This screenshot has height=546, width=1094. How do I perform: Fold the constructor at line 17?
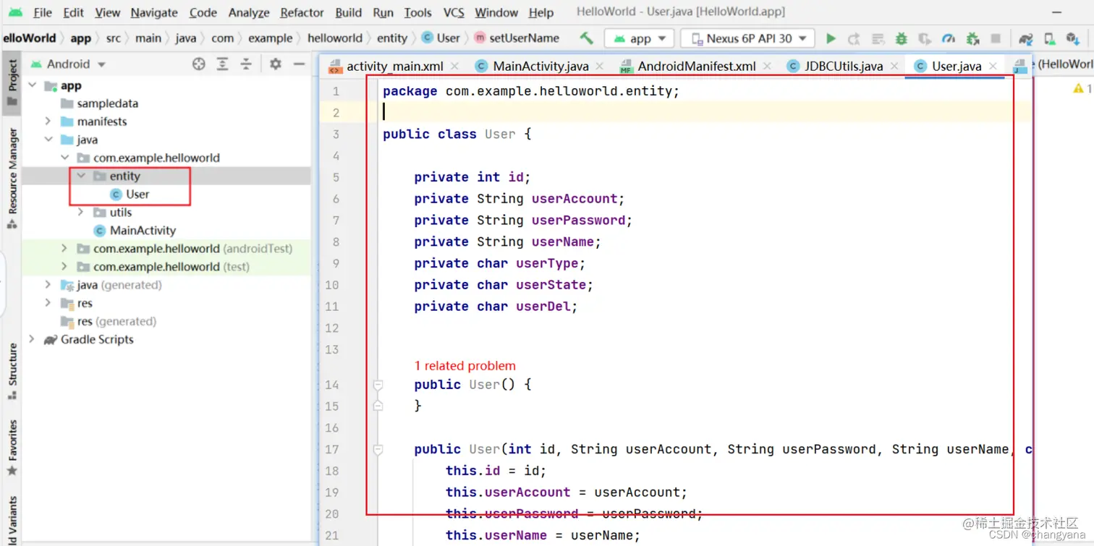pyautogui.click(x=378, y=450)
